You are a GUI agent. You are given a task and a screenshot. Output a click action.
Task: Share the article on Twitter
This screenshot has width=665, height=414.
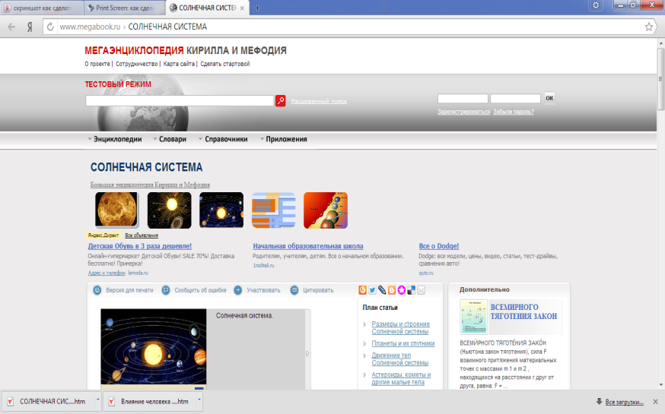(x=372, y=290)
